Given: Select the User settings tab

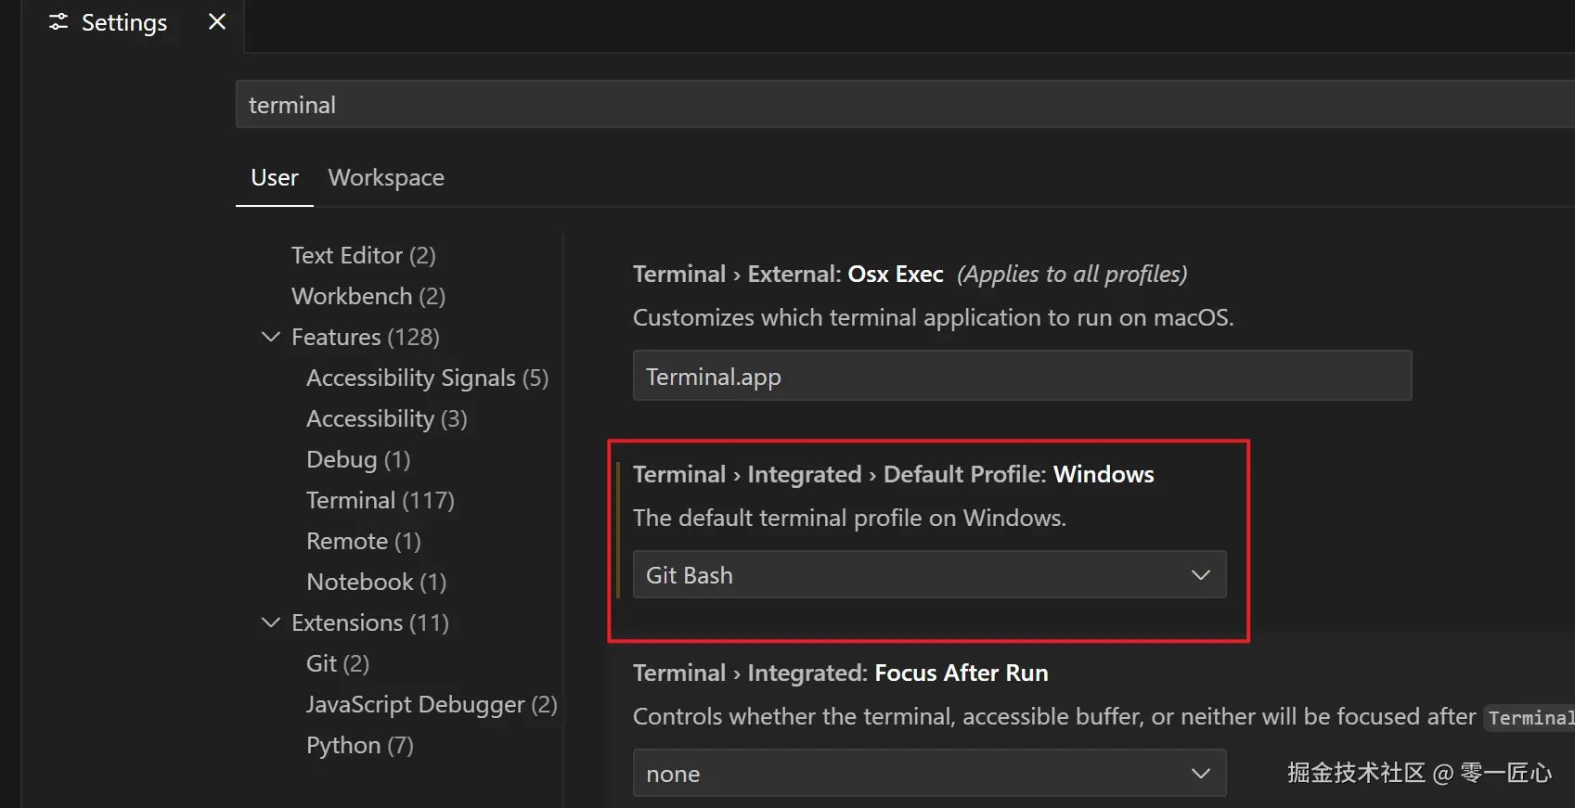Looking at the screenshot, I should point(275,177).
